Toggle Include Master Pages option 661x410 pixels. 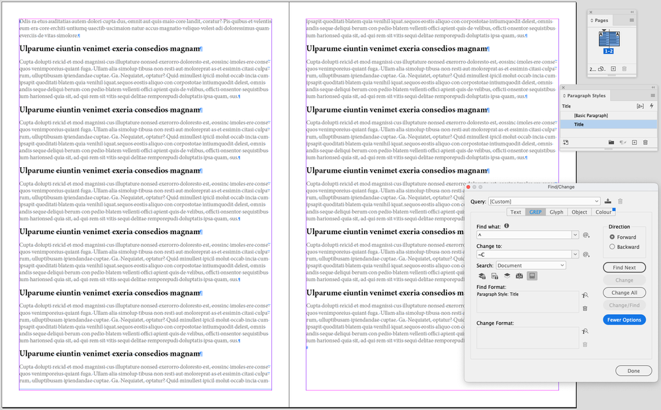pos(519,276)
